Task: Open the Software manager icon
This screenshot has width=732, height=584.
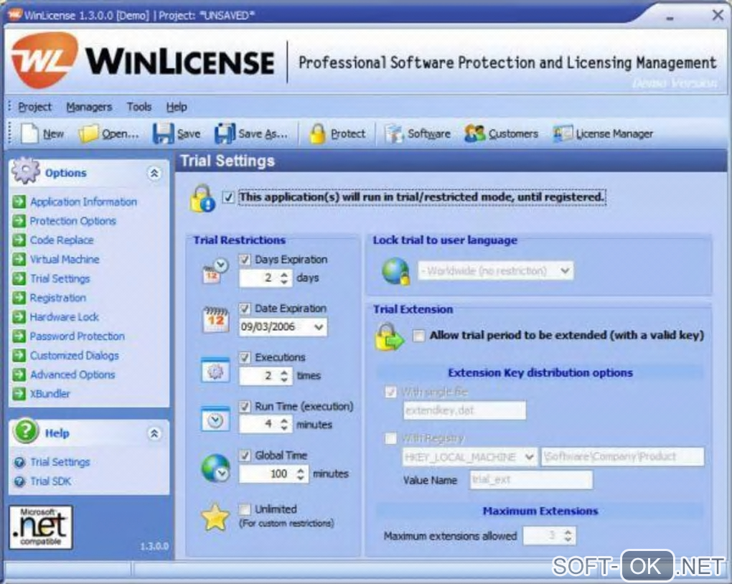Action: [x=394, y=133]
